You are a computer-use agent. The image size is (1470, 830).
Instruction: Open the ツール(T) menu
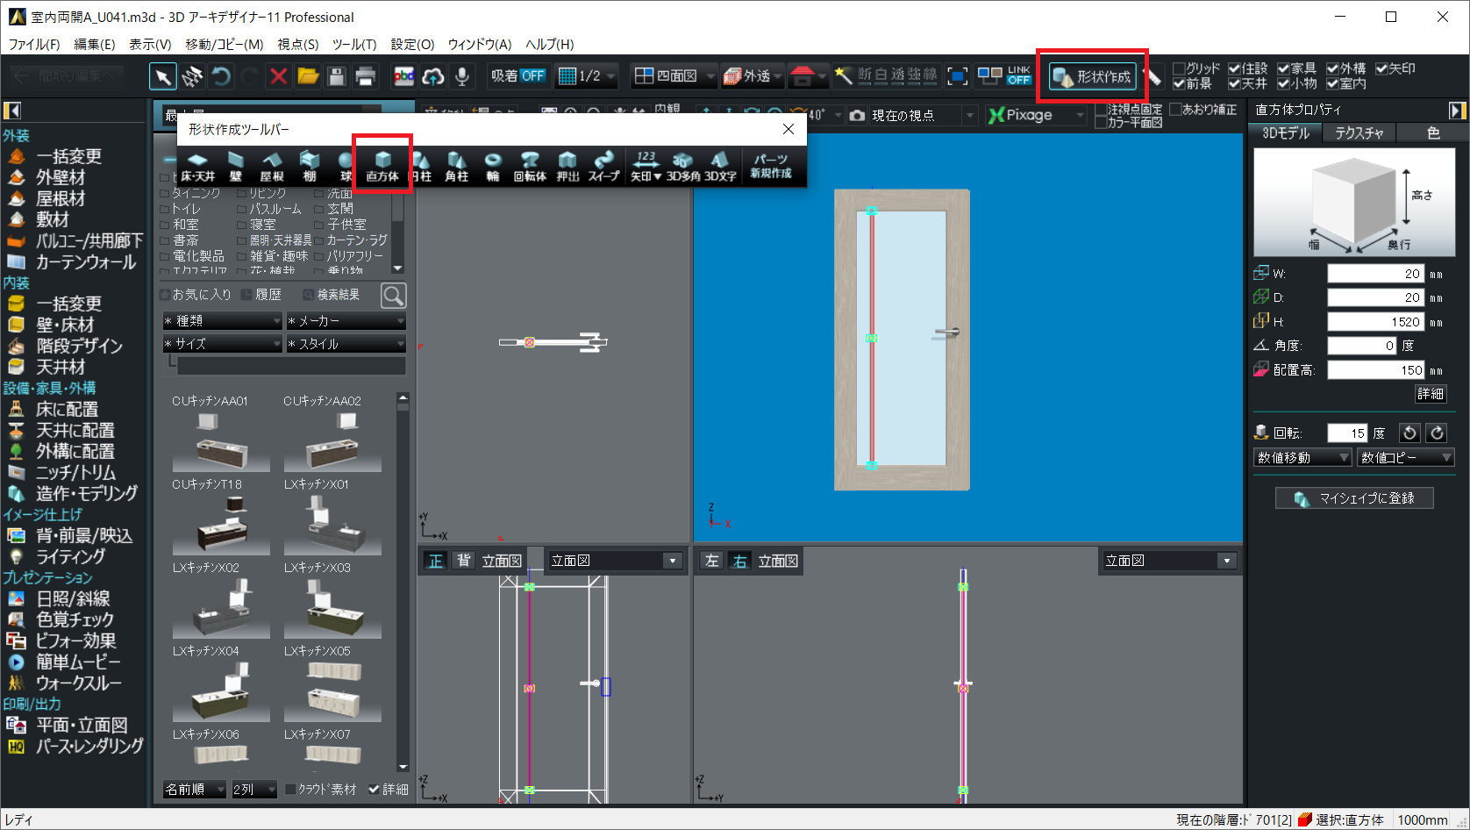(353, 44)
